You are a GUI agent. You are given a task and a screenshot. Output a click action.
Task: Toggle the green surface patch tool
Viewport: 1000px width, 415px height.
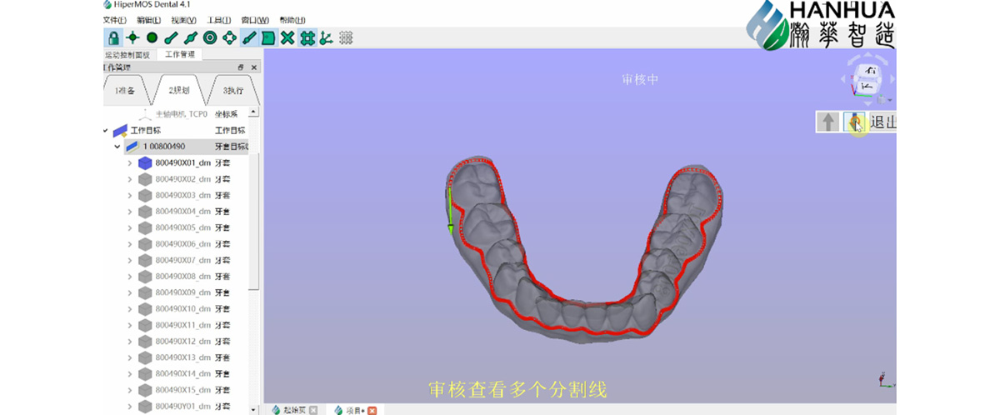point(267,37)
